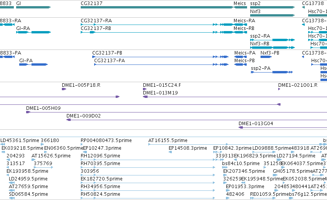Select EST RH50824.5prime
This screenshot has height=200, width=327.
tap(100, 194)
